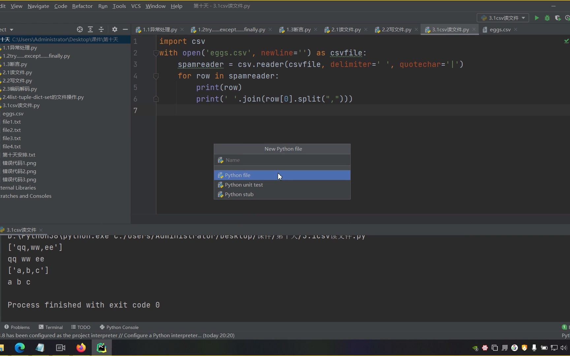Open the Navigate menu

click(38, 6)
